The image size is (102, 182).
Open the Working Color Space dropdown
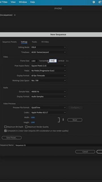click(48, 80)
